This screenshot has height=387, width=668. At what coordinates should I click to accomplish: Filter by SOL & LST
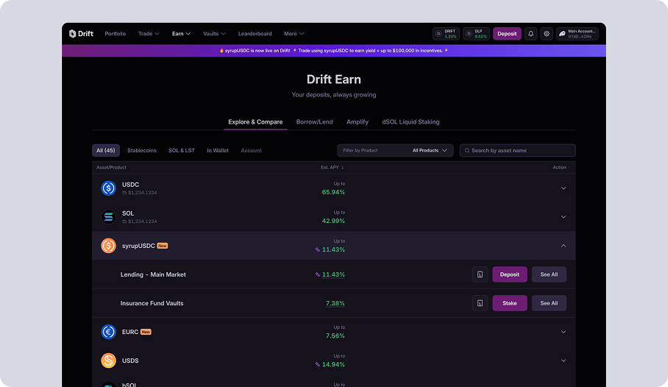pyautogui.click(x=182, y=150)
